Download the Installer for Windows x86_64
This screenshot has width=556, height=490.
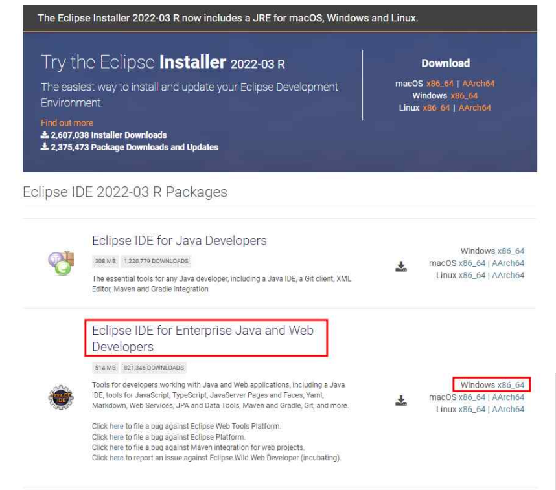tap(464, 96)
